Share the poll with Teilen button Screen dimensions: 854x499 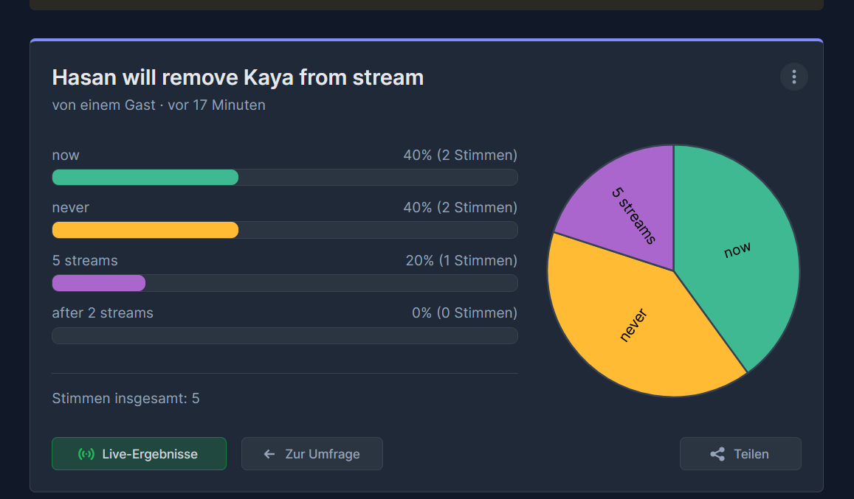tap(740, 454)
